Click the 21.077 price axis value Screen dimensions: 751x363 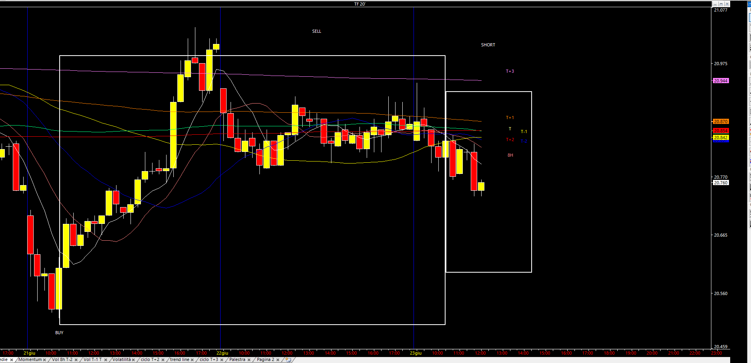(721, 10)
